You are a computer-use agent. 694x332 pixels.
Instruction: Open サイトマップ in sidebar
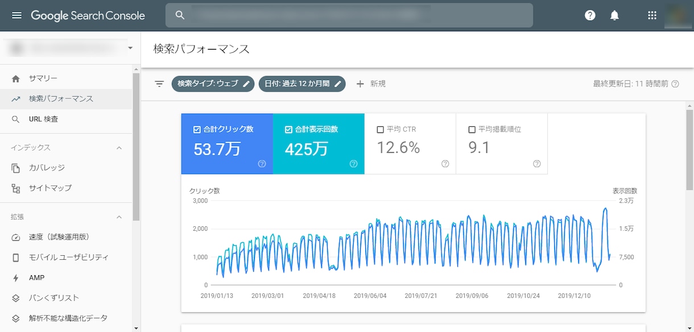[66, 188]
